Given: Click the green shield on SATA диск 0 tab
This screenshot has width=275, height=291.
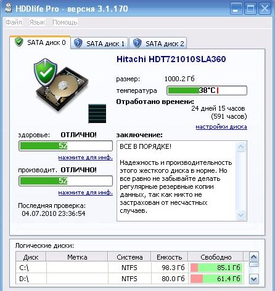Looking at the screenshot, I should pos(19,42).
